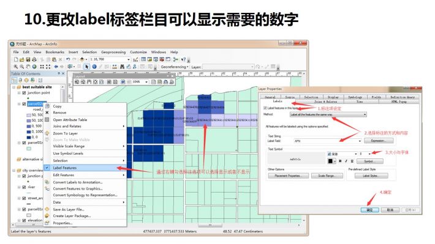The image size is (435, 244).
Task: Click the Add Data icon
Action: 82,59
